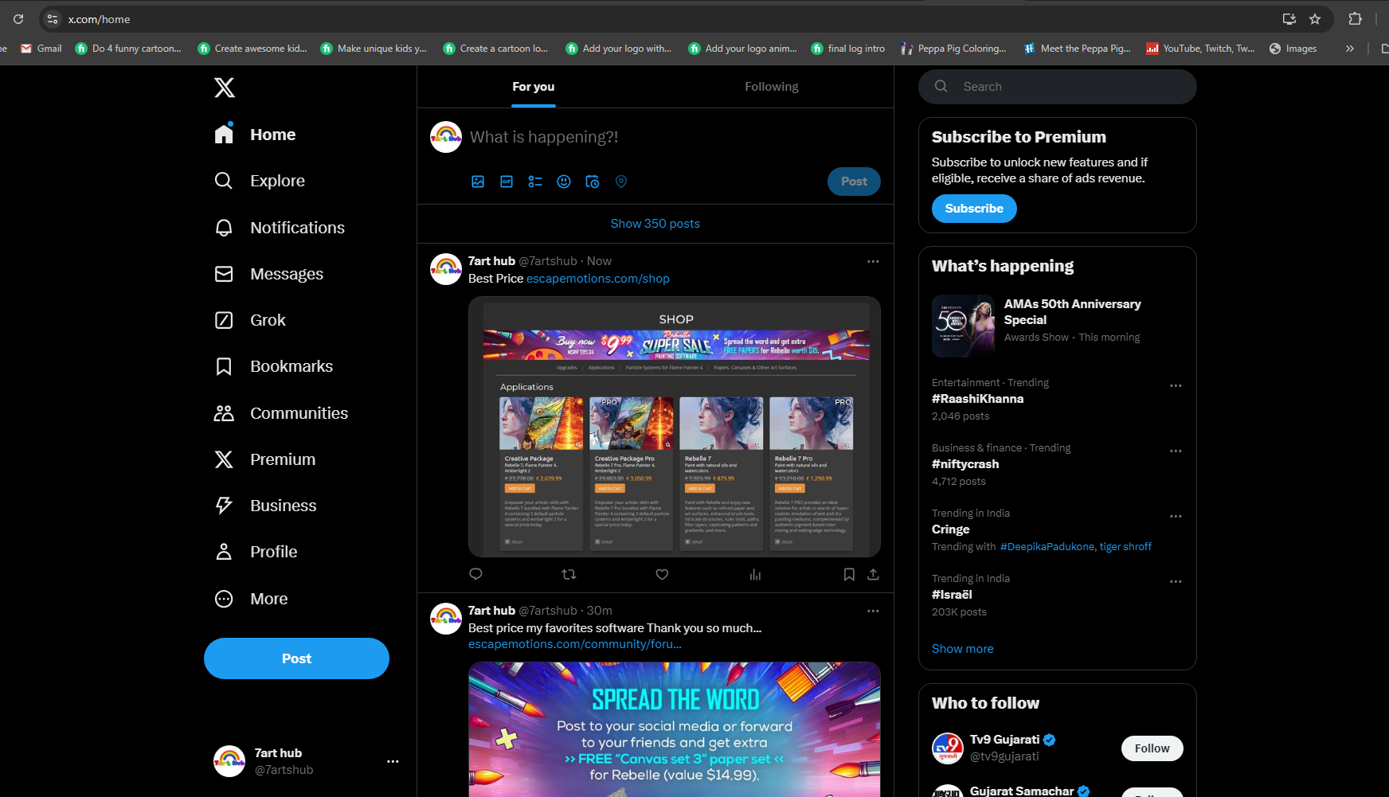1389x797 pixels.
Task: Go to your Profile page
Action: coord(256,552)
